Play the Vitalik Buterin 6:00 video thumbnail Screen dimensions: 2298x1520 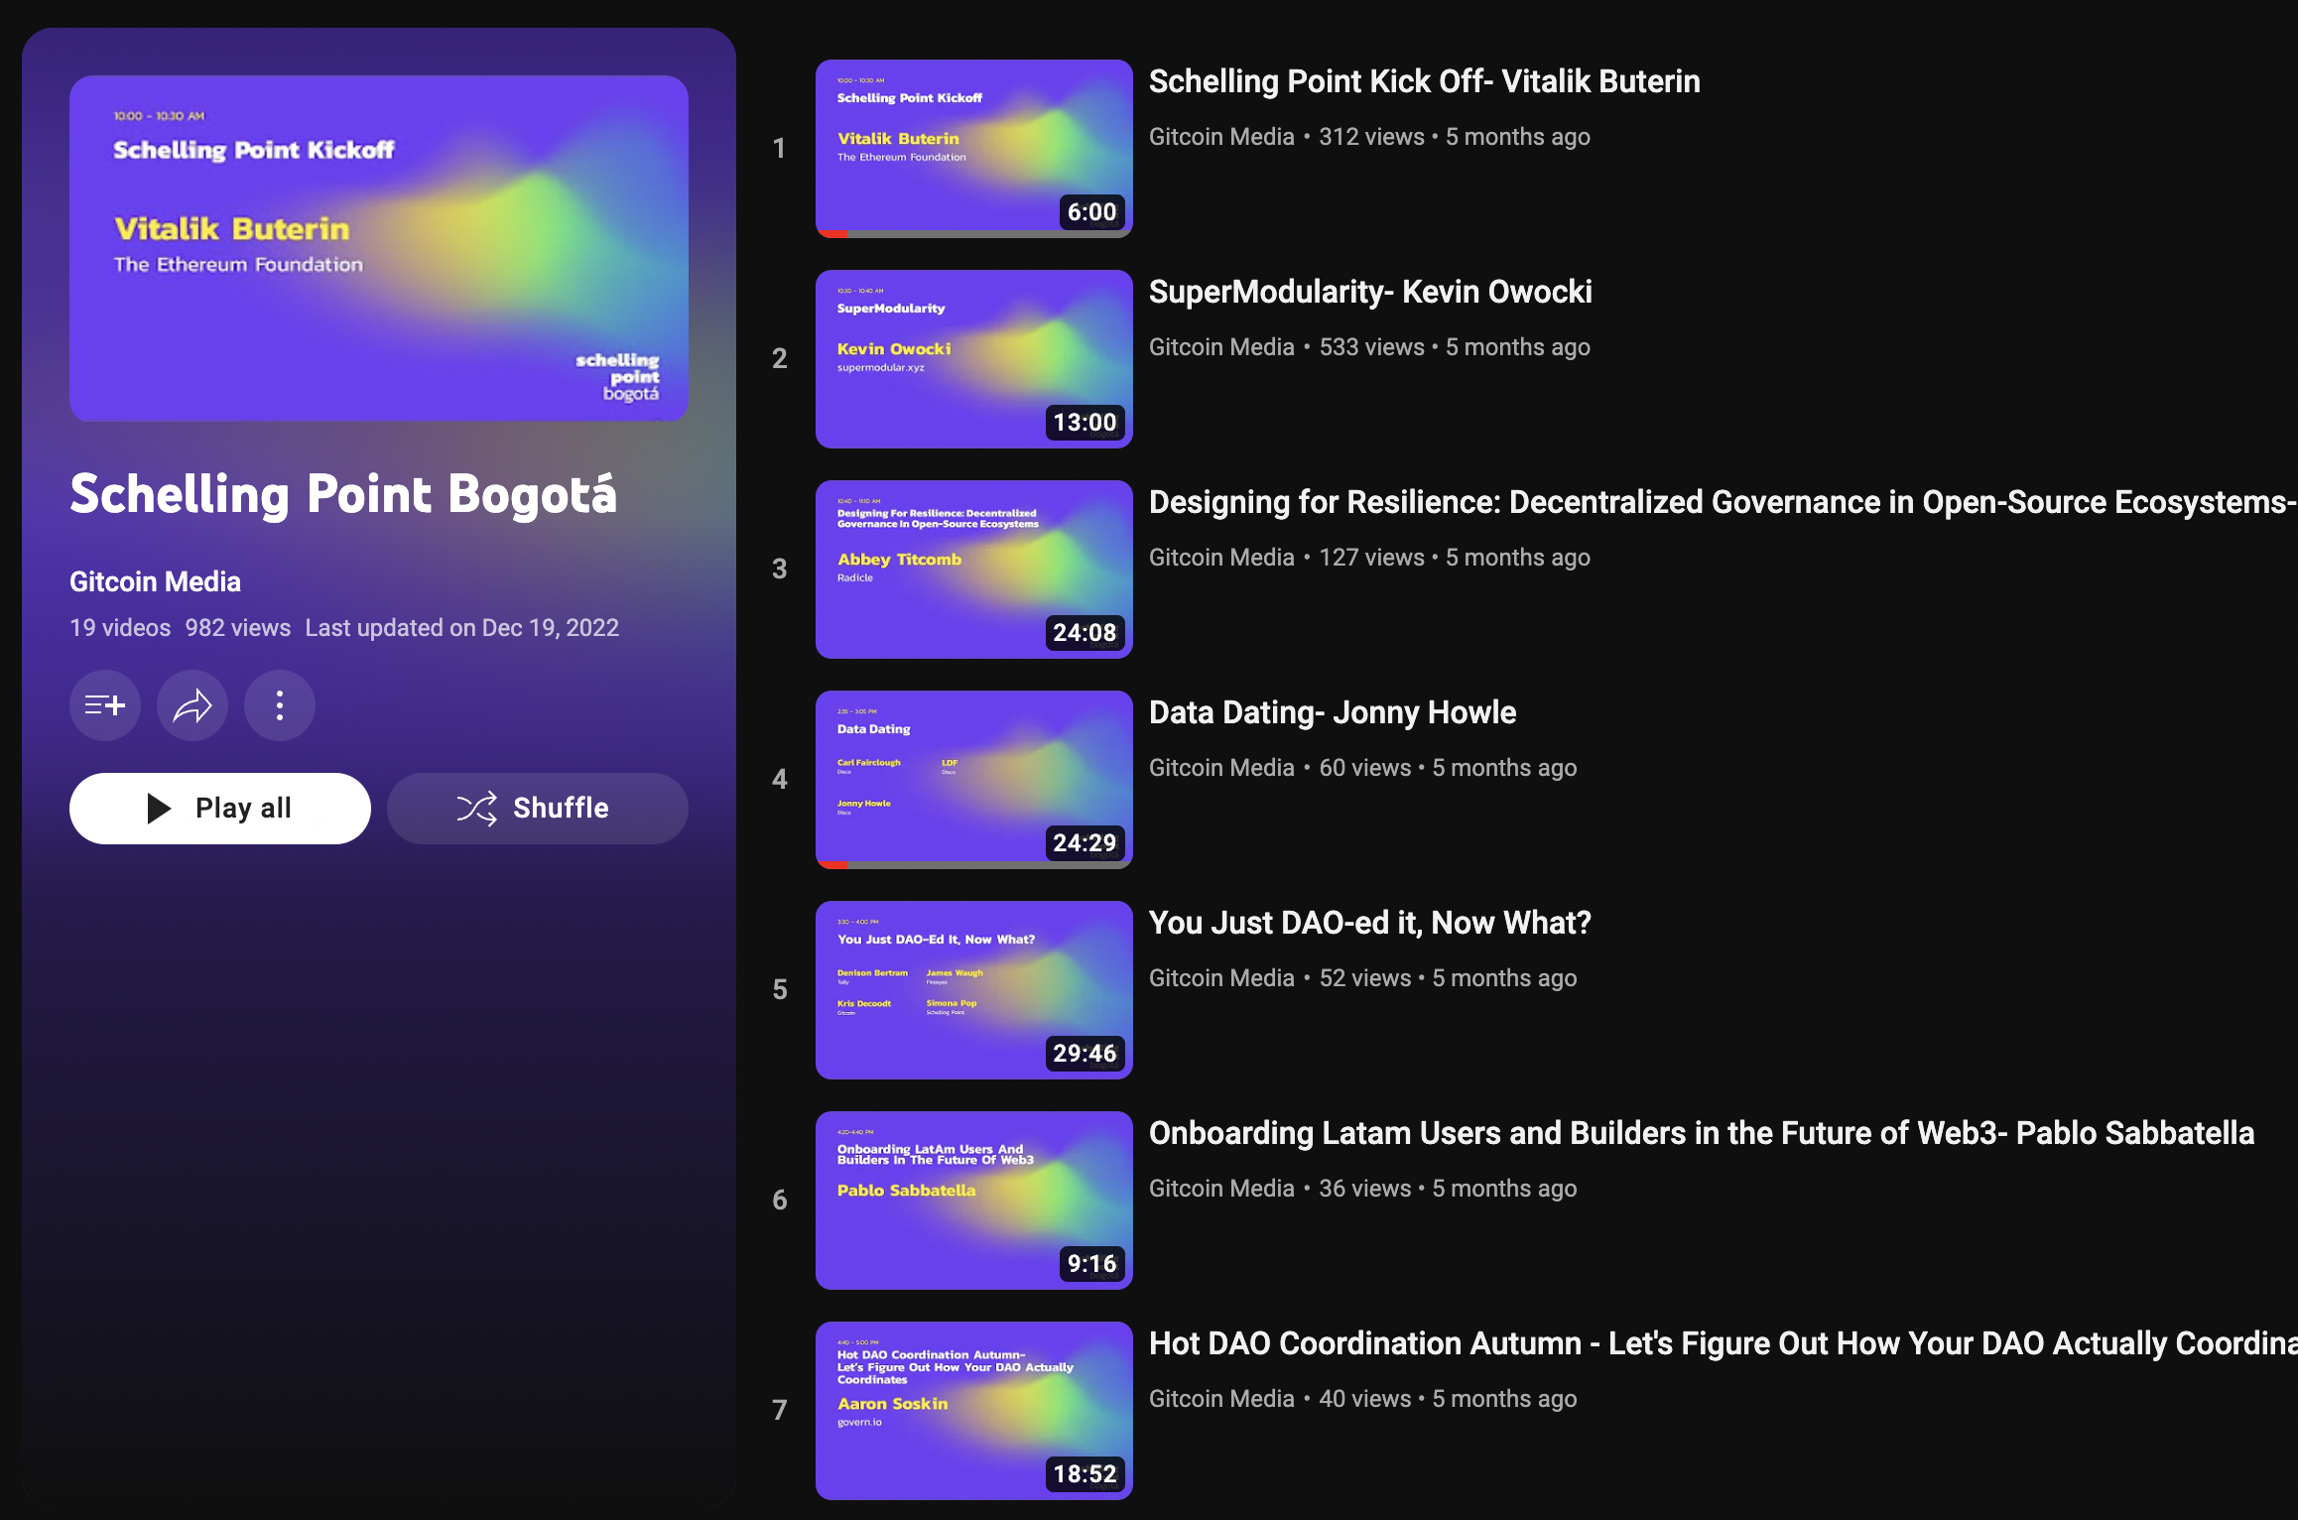point(974,149)
